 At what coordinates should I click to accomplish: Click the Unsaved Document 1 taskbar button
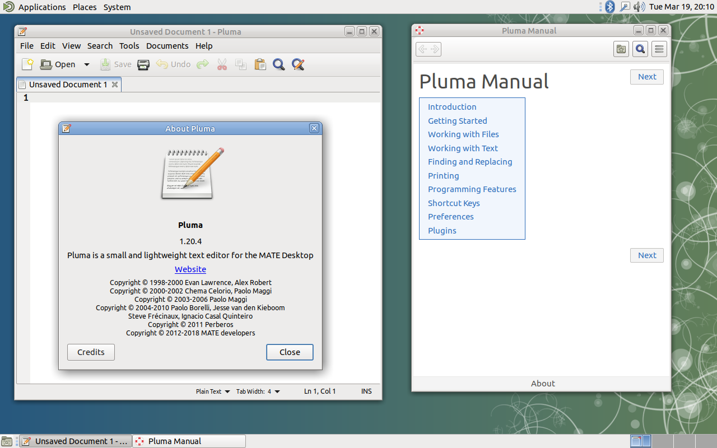76,441
